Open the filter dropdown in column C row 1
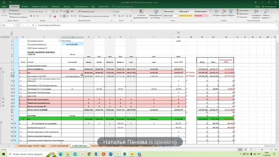This screenshot has width=279, height=157. point(60,41)
